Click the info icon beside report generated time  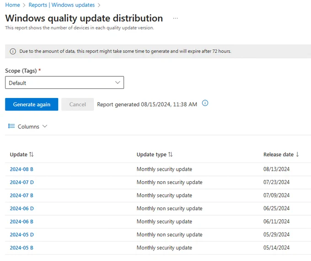pos(205,103)
